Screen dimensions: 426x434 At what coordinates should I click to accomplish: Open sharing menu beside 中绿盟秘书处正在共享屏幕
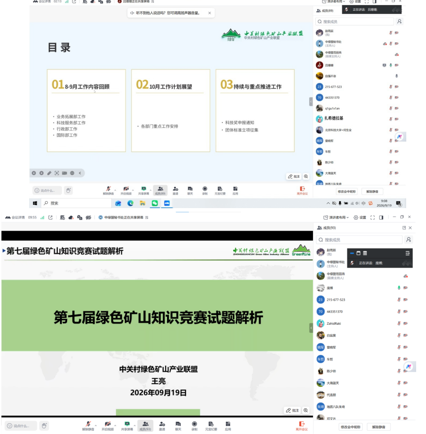click(147, 217)
